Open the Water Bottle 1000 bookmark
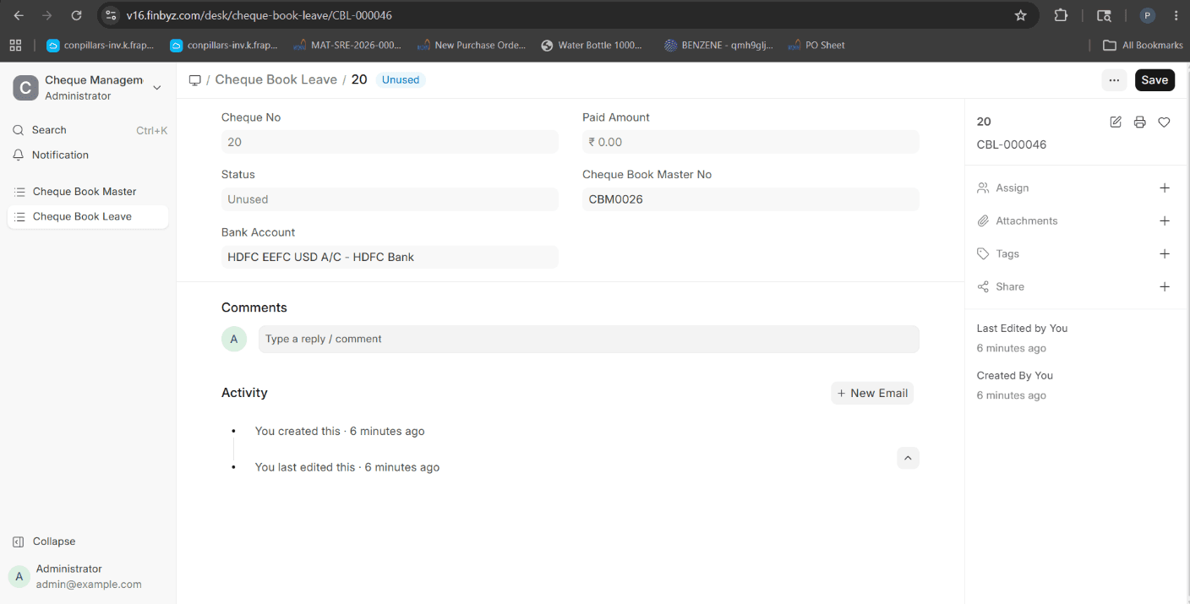Image resolution: width=1190 pixels, height=604 pixels. point(592,46)
